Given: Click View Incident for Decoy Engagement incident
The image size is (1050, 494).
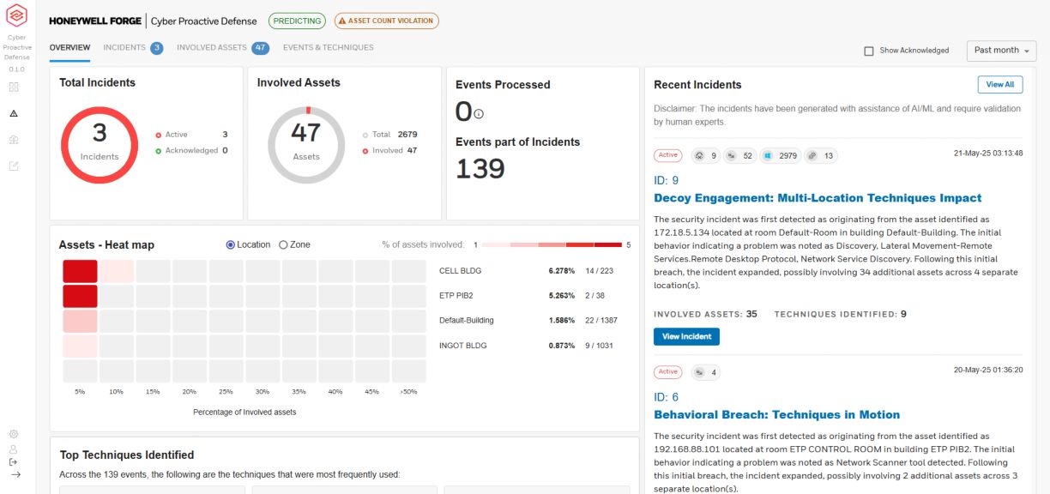Looking at the screenshot, I should [x=686, y=336].
